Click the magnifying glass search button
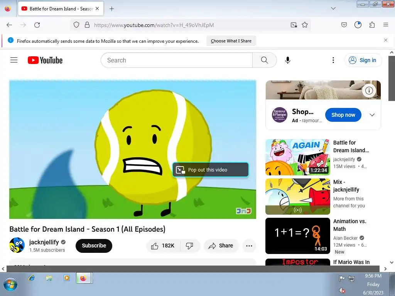This screenshot has width=395, height=296. pos(265,60)
